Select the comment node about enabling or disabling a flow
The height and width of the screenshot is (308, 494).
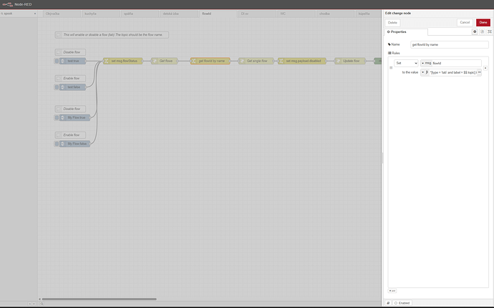coord(112,35)
